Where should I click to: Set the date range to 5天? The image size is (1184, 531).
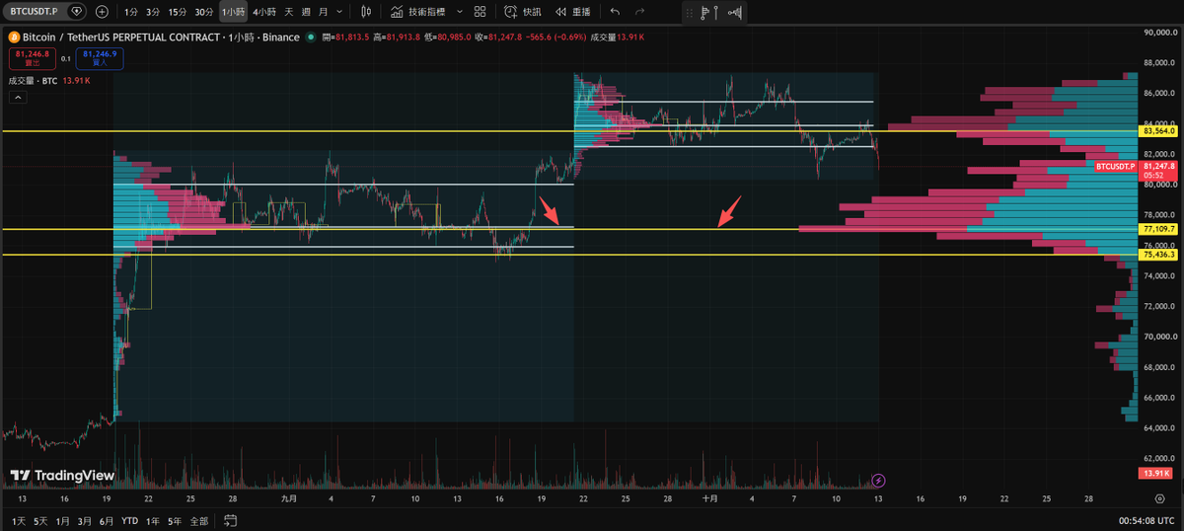click(40, 520)
